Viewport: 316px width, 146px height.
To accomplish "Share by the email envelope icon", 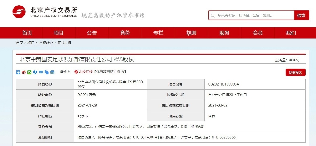I will pos(41,72).
